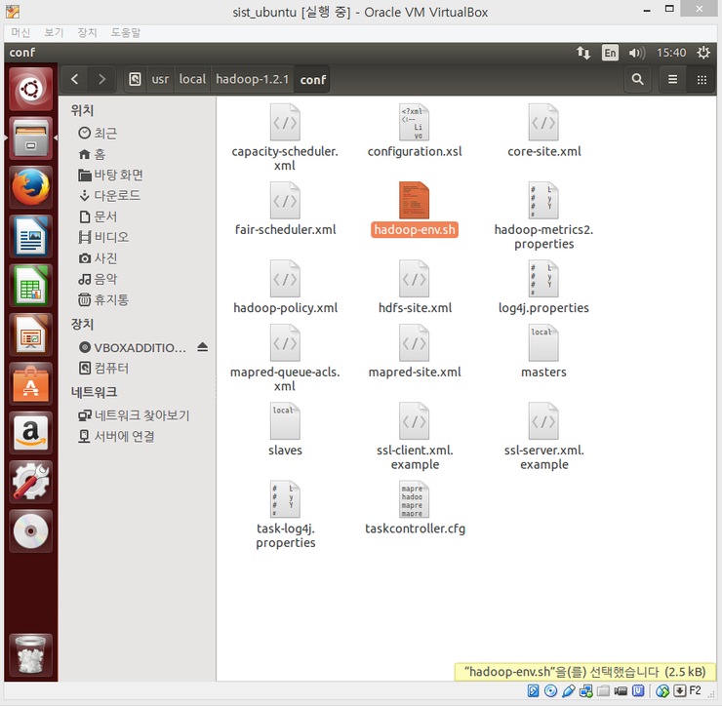Click the search icon in Files toolbar
The width and height of the screenshot is (722, 706).
[x=637, y=79]
